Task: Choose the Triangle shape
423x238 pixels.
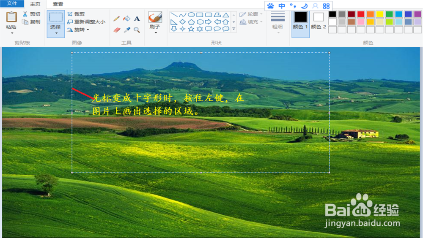Action: click(x=226, y=15)
